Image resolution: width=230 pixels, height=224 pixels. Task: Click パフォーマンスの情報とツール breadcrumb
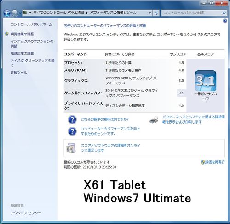113,12
